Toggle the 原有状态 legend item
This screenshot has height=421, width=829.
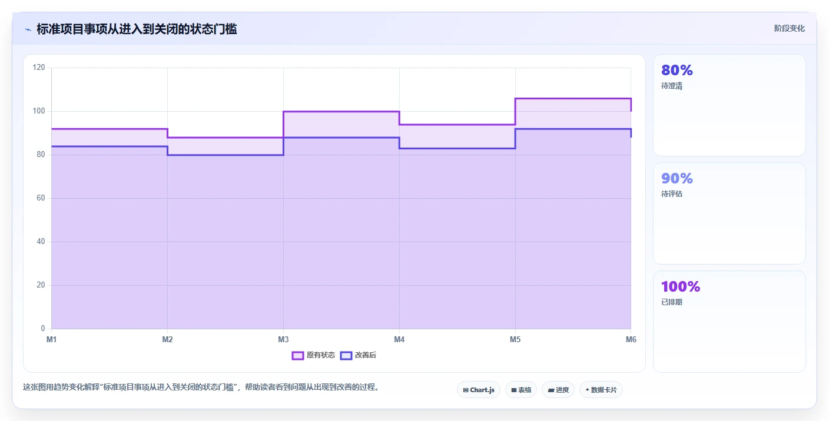tap(313, 355)
